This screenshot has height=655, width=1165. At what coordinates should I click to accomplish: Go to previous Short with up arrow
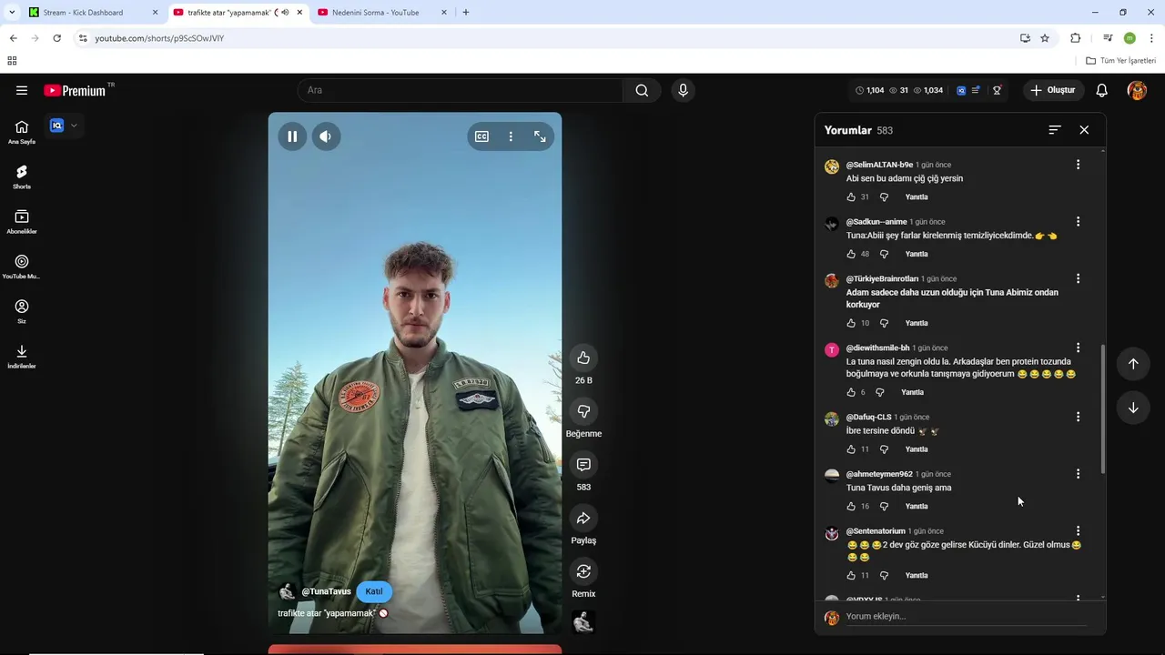point(1133,364)
